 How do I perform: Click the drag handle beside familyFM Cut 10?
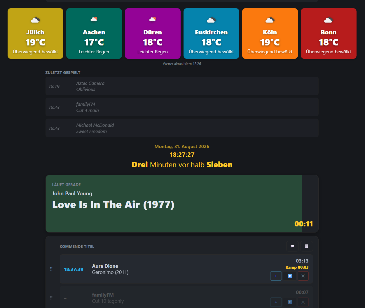coord(51,298)
